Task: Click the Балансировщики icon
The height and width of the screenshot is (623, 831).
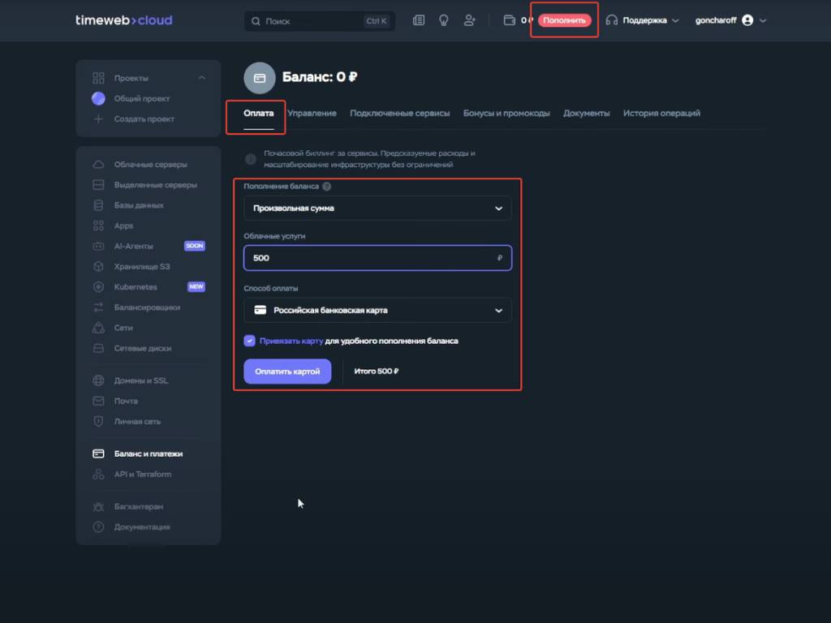Action: [98, 307]
